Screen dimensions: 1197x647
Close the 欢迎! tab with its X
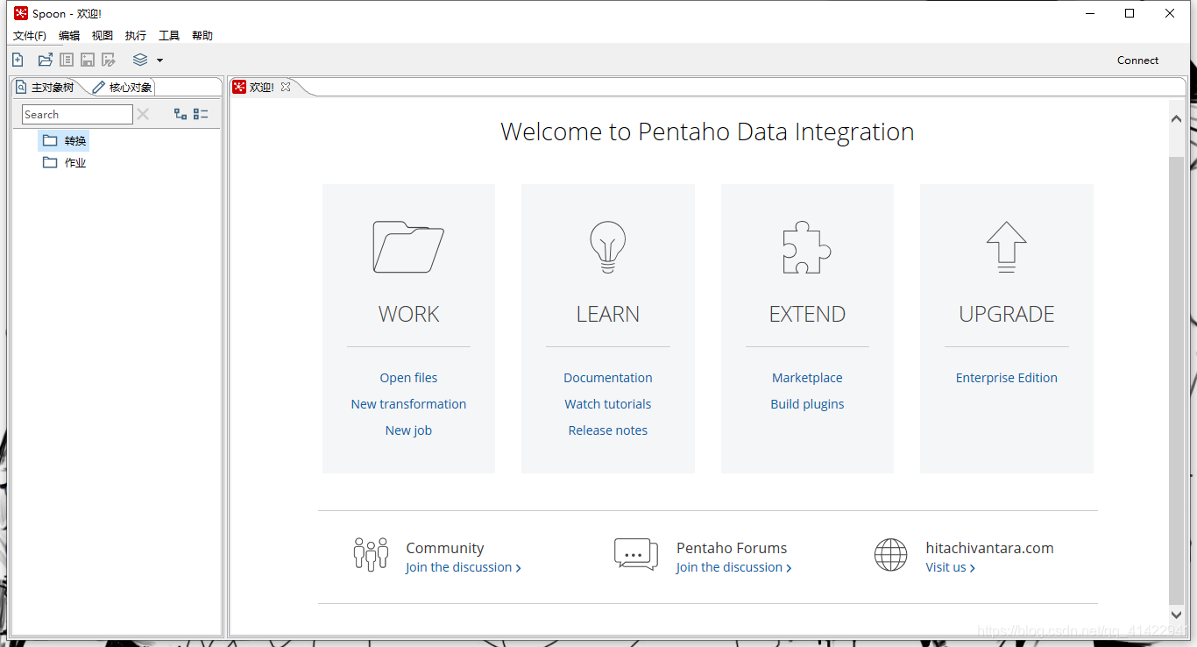click(x=286, y=87)
